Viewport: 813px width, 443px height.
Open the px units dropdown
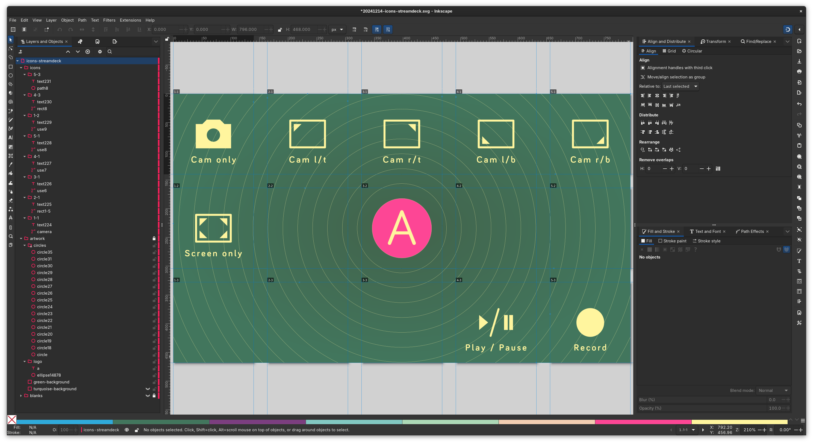337,29
